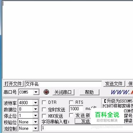The width and height of the screenshot is (133, 133).
Task: Expand the 数据位 8 dropdown
Action: pos(35,109)
